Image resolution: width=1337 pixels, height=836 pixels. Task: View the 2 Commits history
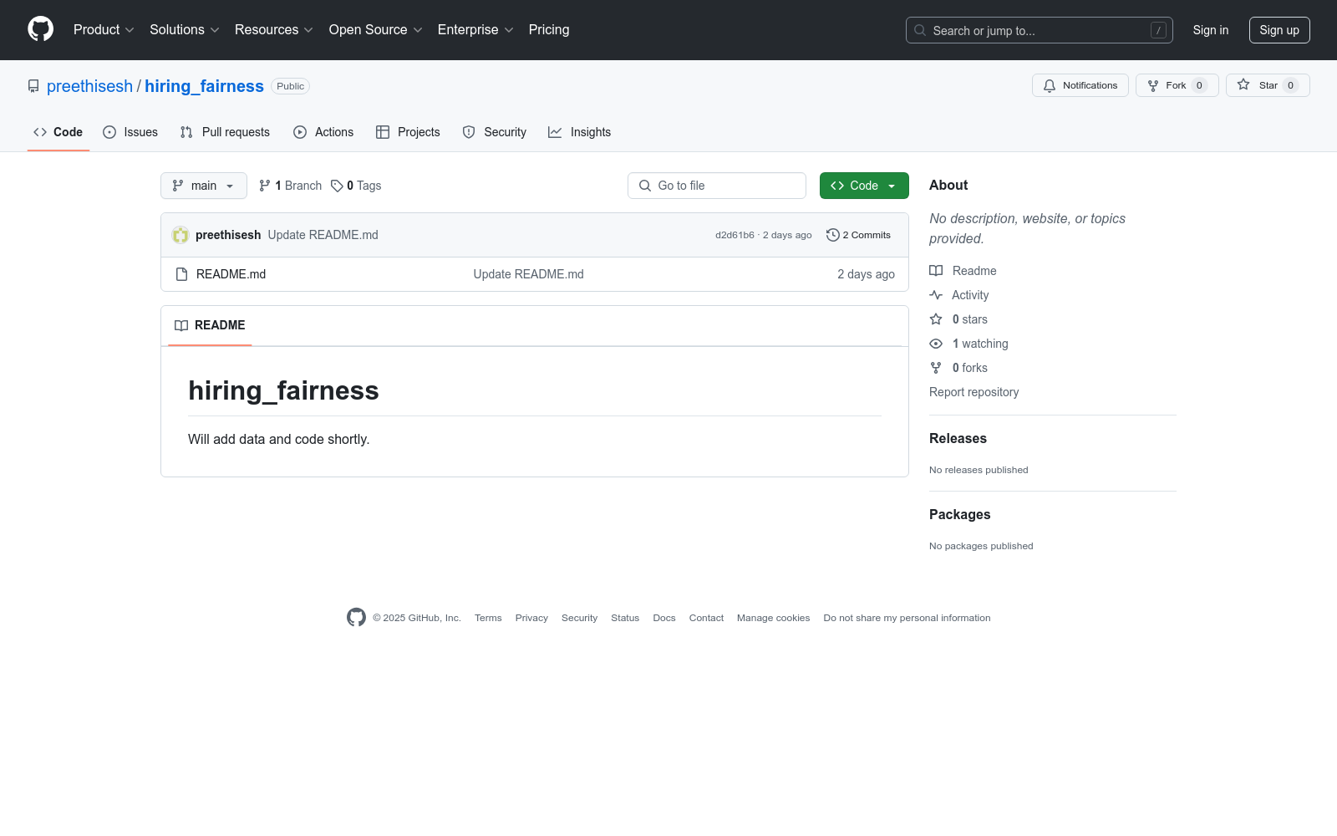(x=858, y=235)
